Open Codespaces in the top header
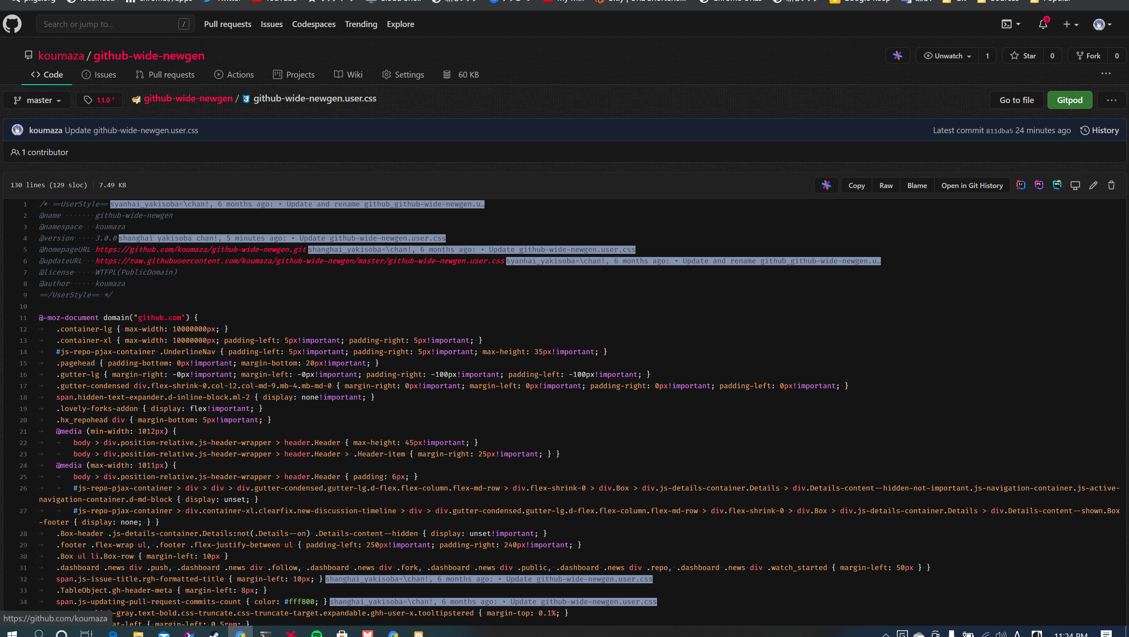Screen dimensions: 1129x637 point(314,24)
